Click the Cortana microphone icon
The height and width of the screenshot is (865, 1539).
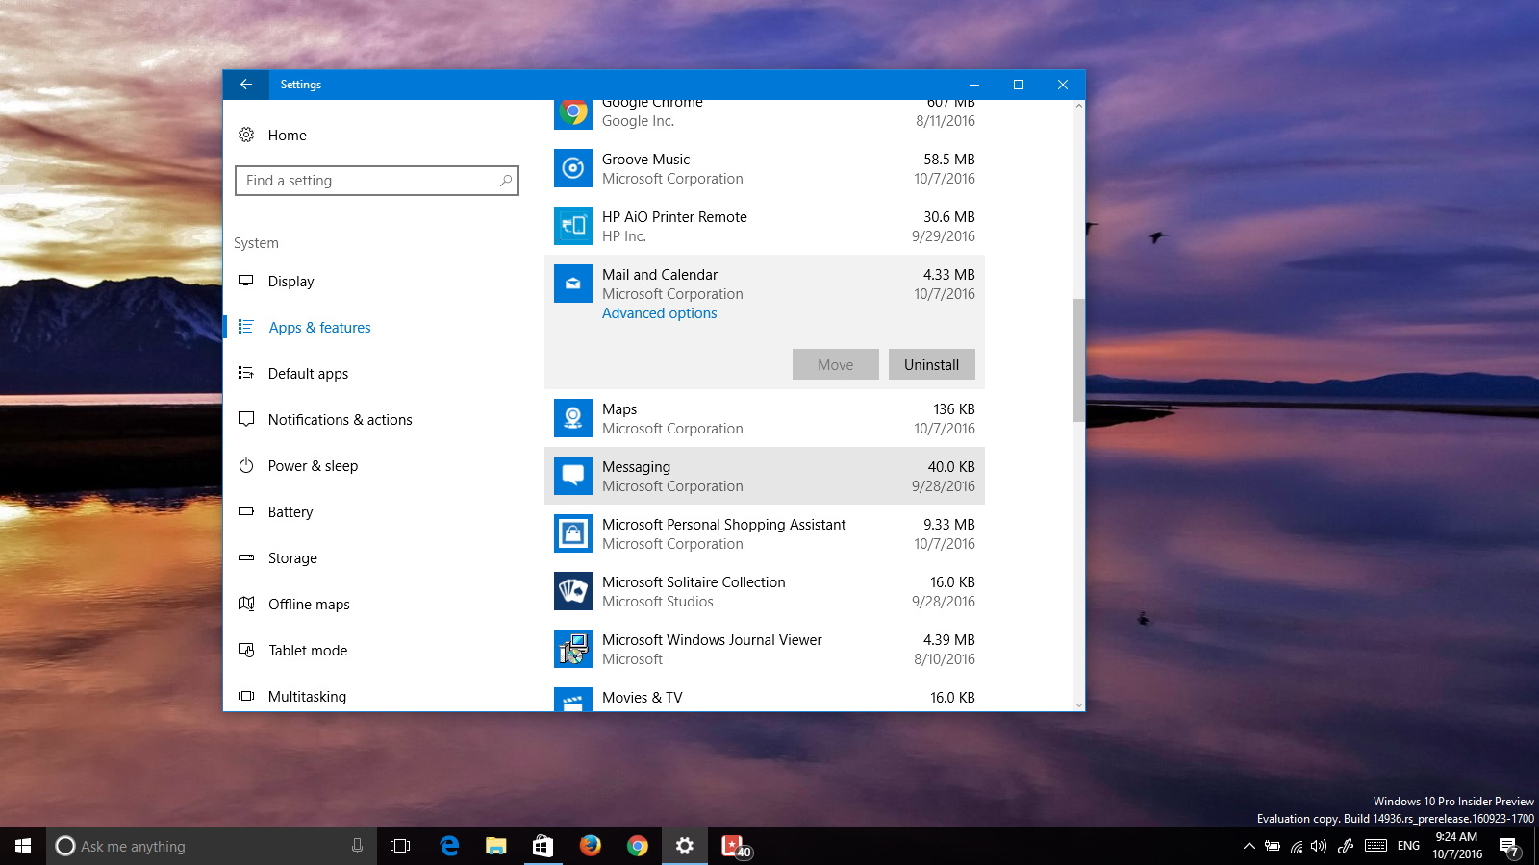pos(357,846)
